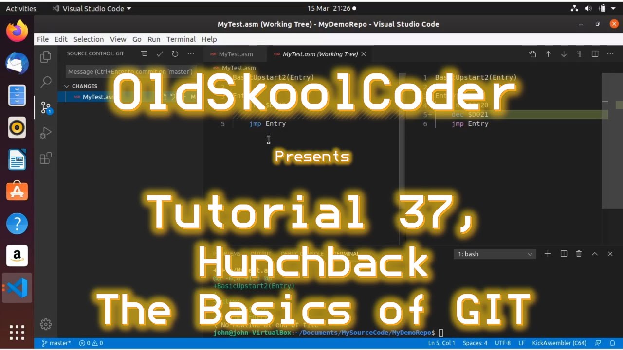
Task: Open the Manage gear in activity bar
Action: 46,324
